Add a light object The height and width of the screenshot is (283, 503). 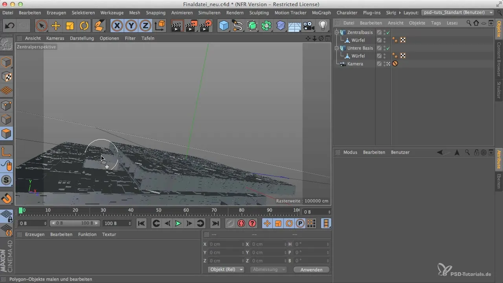click(323, 26)
